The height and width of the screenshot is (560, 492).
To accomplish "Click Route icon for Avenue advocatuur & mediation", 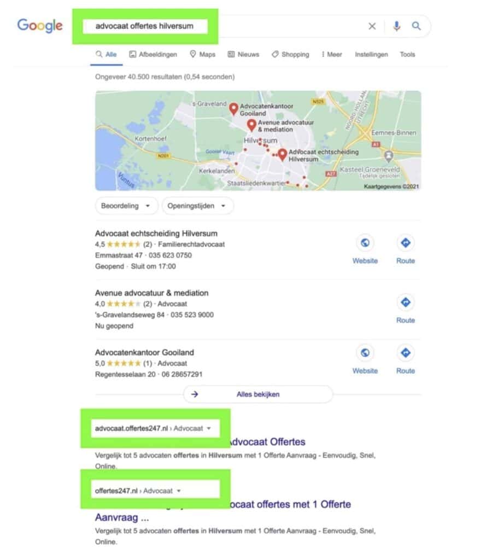I will tap(405, 302).
